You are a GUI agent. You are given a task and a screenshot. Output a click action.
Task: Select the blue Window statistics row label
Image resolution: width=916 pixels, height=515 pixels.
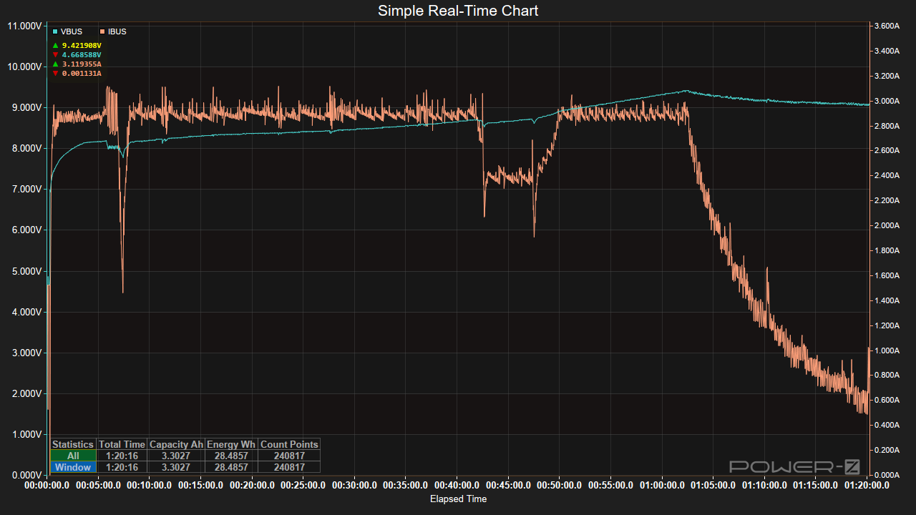[73, 467]
